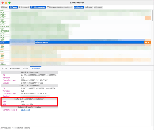Select the topmost GET request row
154x130 pixels.
point(76,11)
